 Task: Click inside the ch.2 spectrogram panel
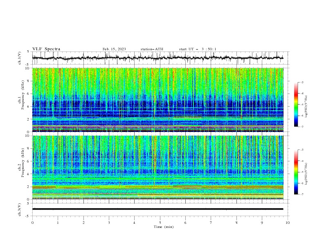pos(157,167)
